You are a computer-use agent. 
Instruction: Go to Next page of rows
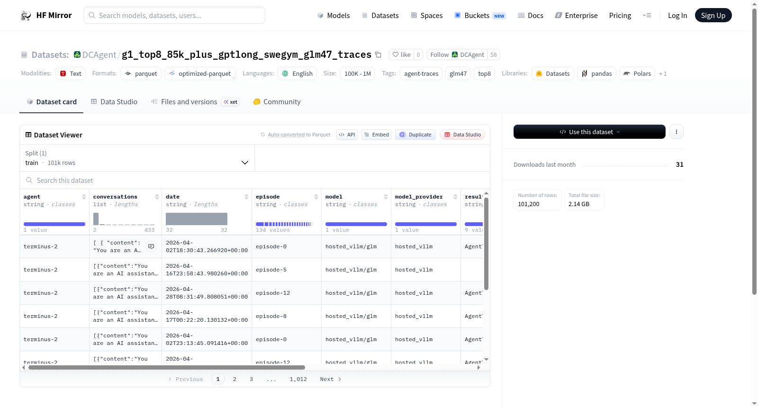click(330, 379)
